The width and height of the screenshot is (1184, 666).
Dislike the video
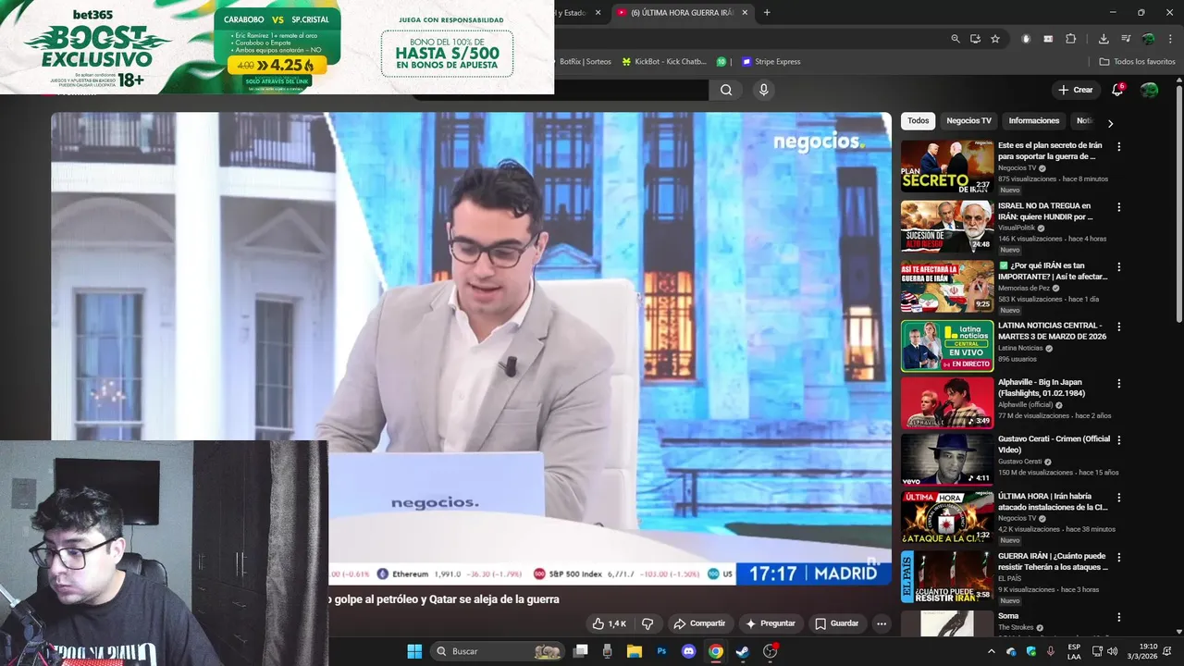pos(647,623)
